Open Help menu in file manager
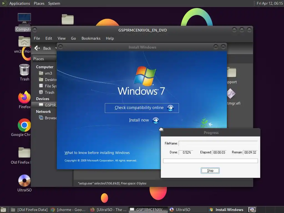This screenshot has width=284, height=213. (110, 38)
